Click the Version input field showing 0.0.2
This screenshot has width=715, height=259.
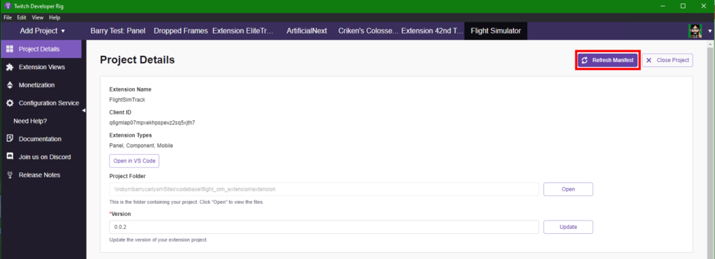click(324, 227)
